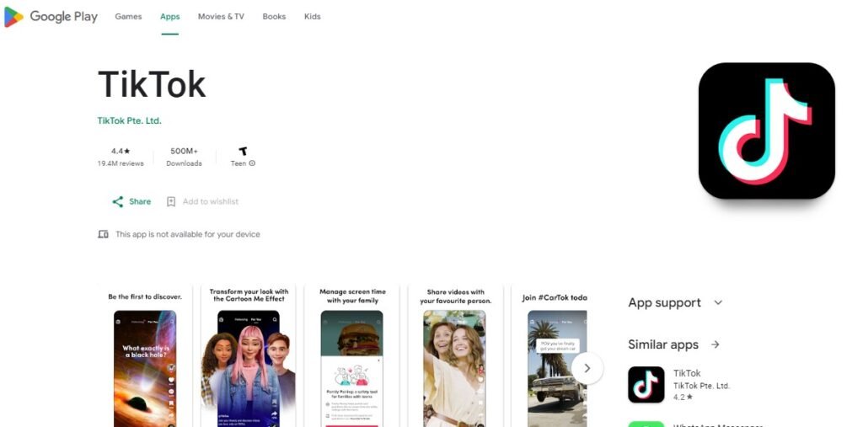The width and height of the screenshot is (863, 427).
Task: Open the Join #CarTok screenshot
Action: point(549,356)
